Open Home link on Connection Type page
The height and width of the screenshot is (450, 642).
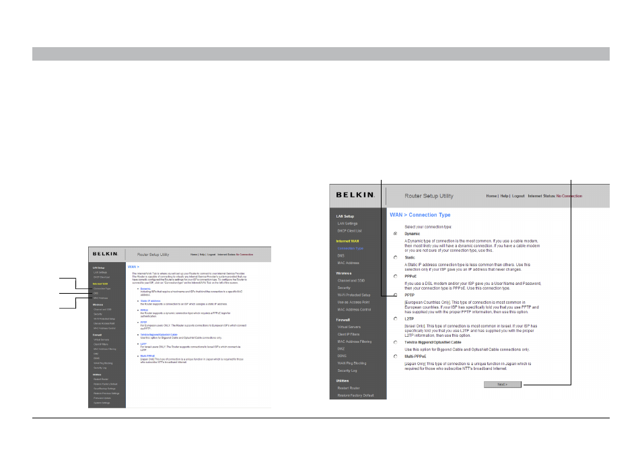(x=491, y=196)
